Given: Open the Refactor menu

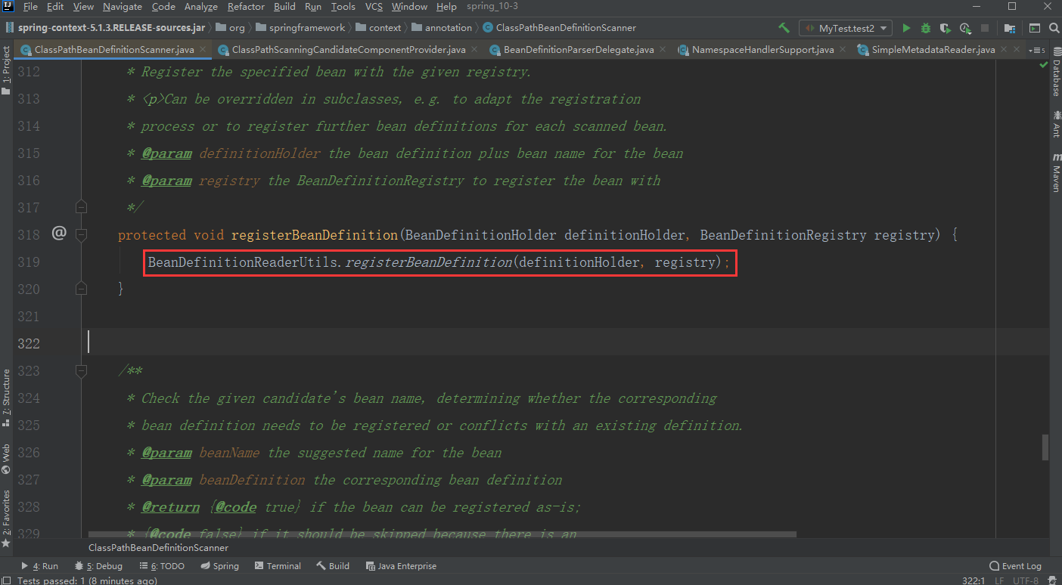Looking at the screenshot, I should [246, 7].
